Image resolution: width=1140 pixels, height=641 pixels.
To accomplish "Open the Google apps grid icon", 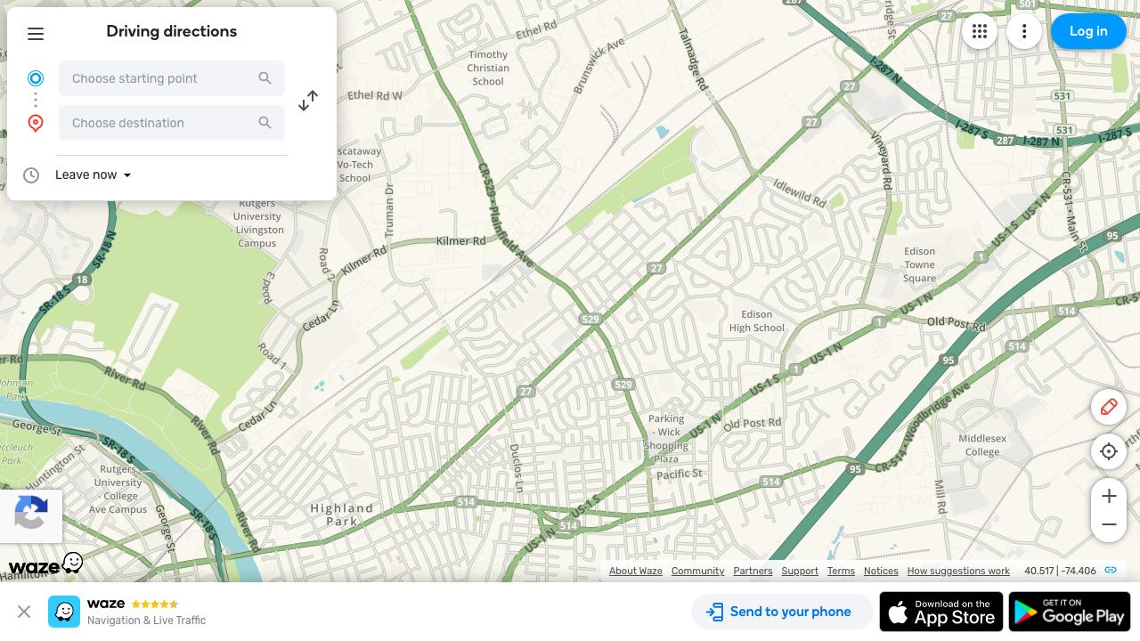I will pyautogui.click(x=980, y=31).
